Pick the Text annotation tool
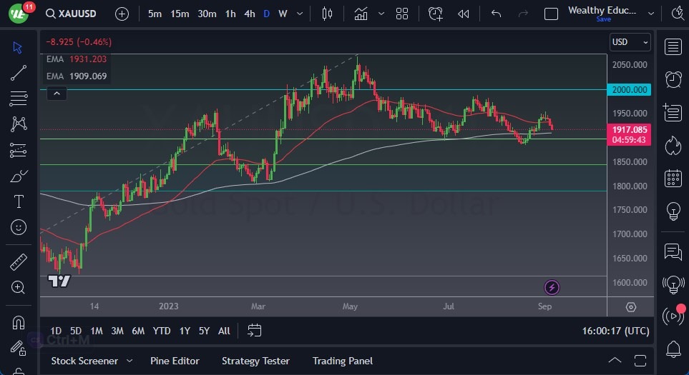Viewport: 689px width, 375px height. 19,201
